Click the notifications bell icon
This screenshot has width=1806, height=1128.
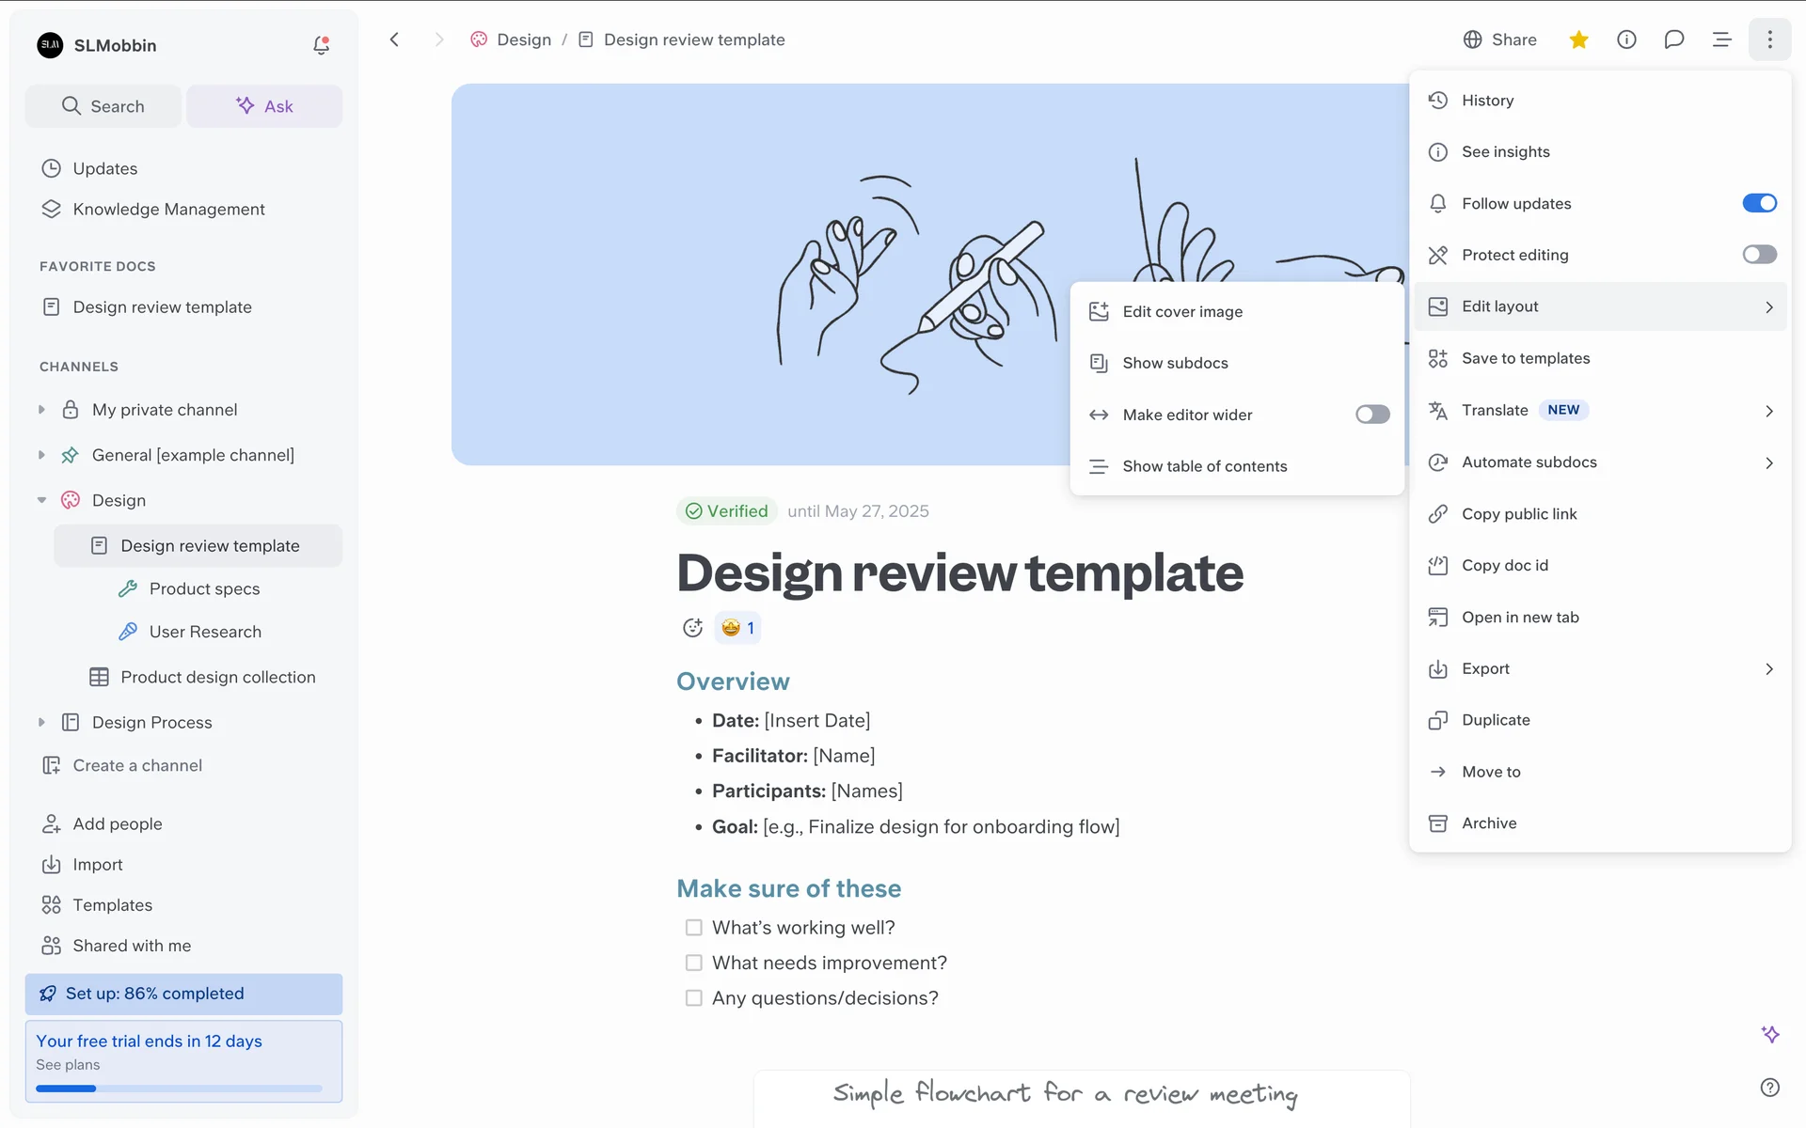[x=321, y=45]
